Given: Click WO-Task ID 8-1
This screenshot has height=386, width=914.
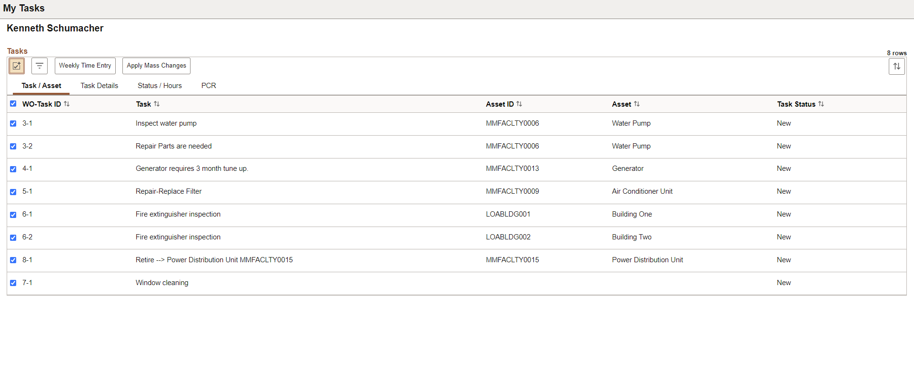Looking at the screenshot, I should coord(27,260).
